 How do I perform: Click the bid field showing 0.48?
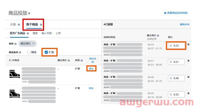[x=176, y=78]
